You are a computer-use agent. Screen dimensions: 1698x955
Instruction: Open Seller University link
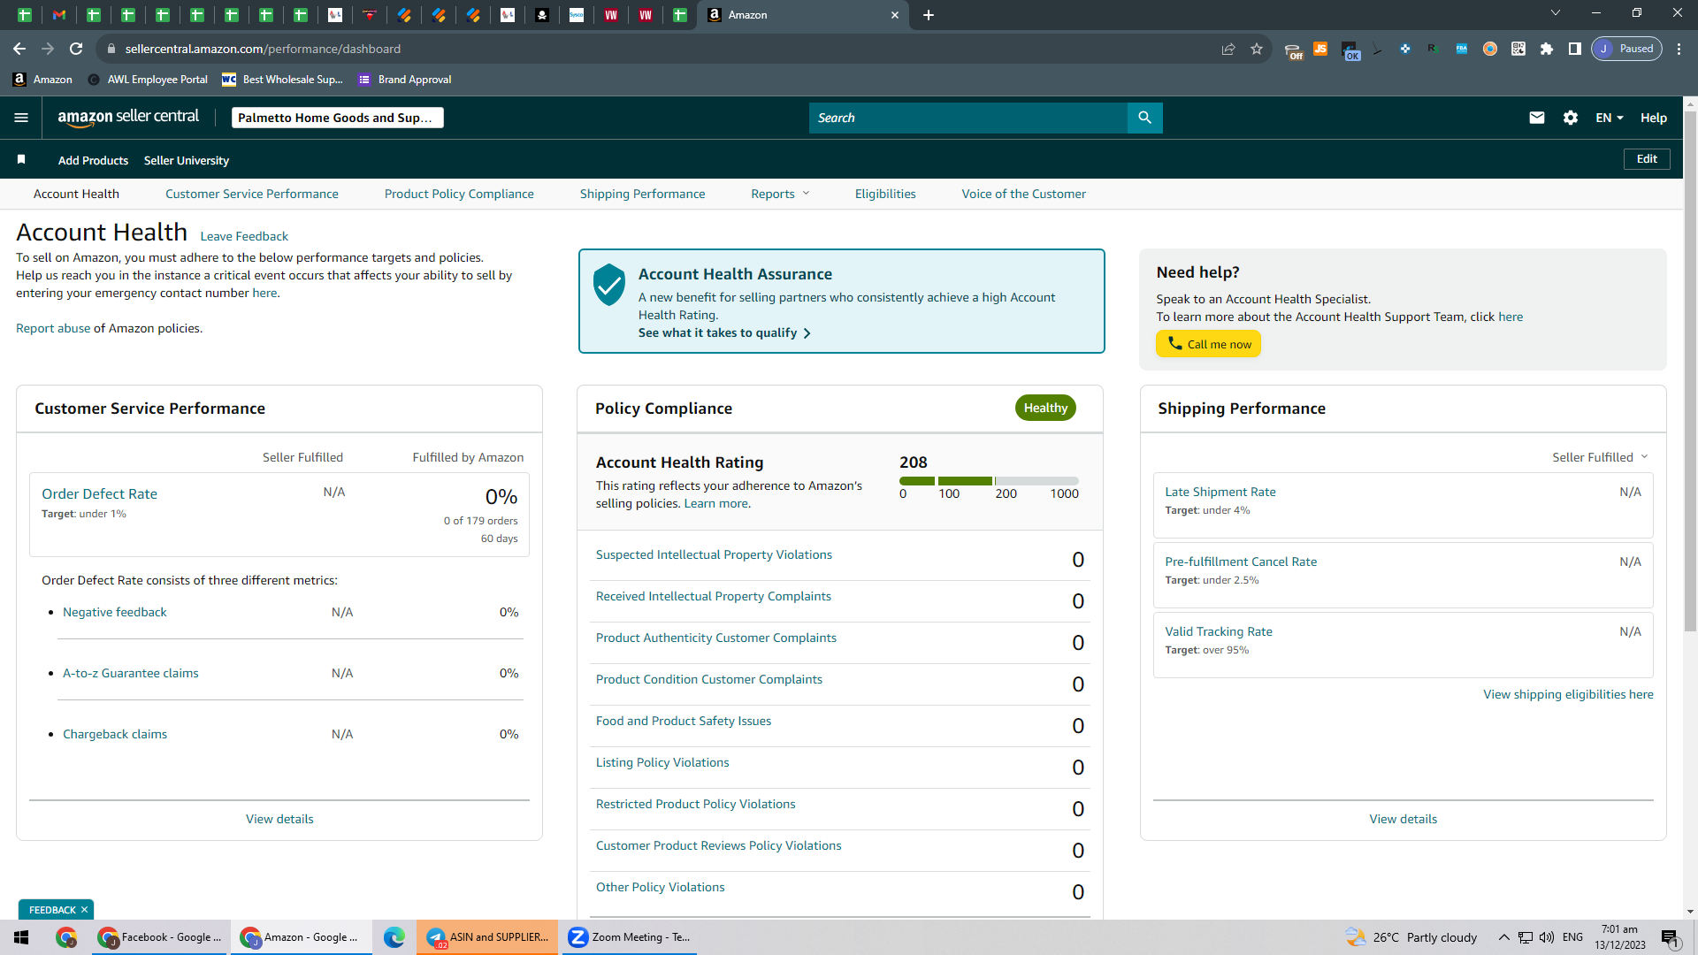pos(187,160)
